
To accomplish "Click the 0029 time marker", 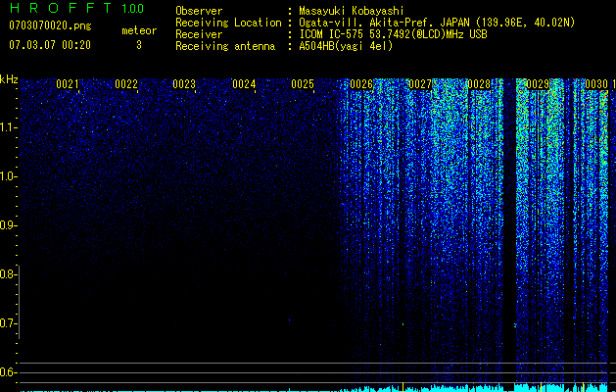I will (x=538, y=84).
